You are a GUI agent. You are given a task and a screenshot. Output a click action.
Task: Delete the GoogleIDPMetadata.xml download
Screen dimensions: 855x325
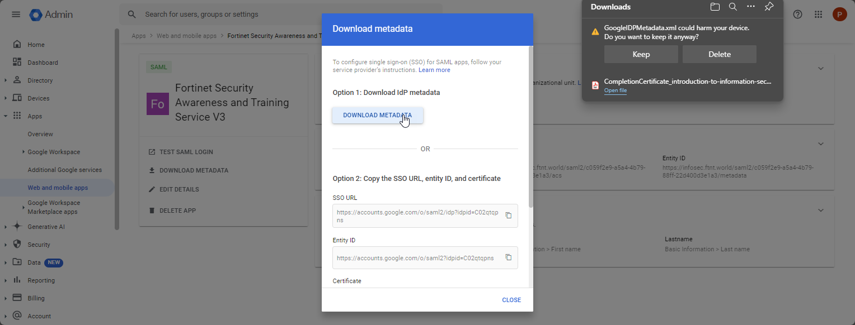tap(720, 54)
